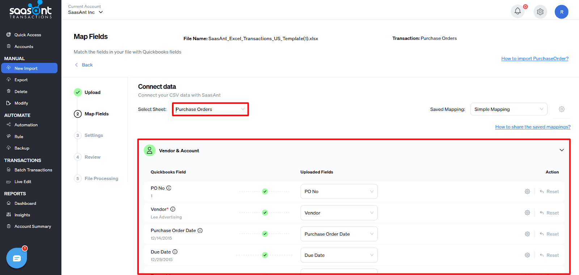This screenshot has height=275, width=579.
Task: Open settings gear in top header
Action: coord(540,12)
